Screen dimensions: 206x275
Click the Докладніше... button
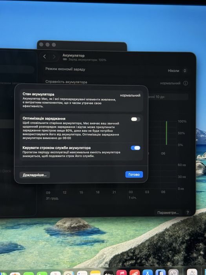coord(35,175)
